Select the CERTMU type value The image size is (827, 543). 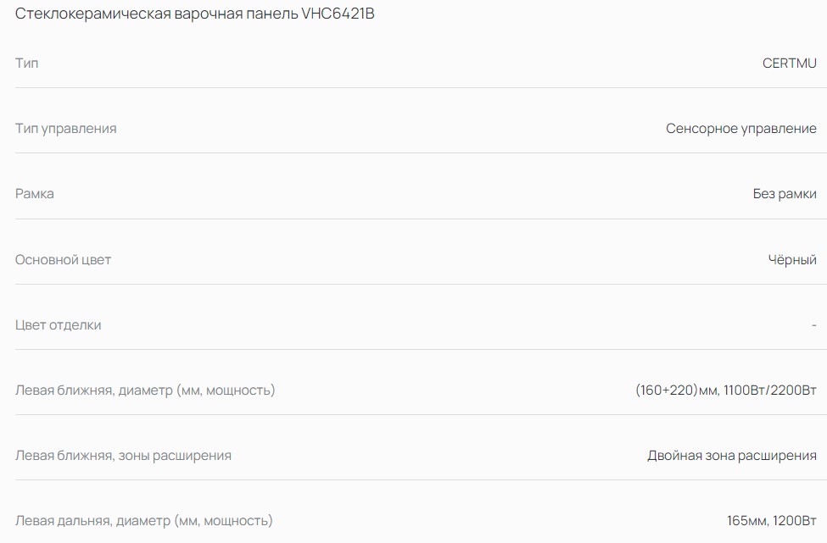point(789,63)
